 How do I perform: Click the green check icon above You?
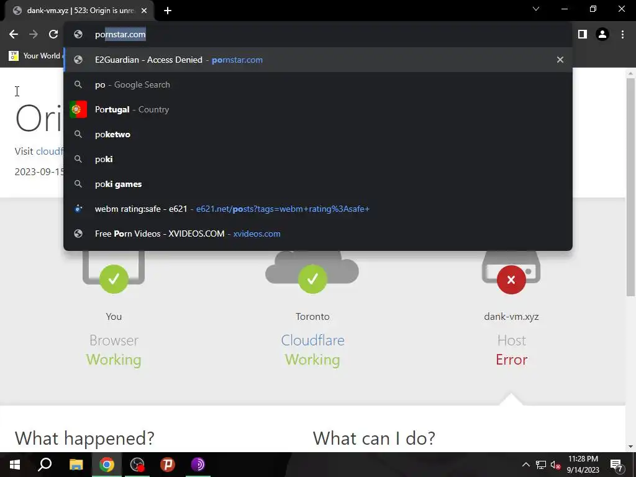click(114, 279)
